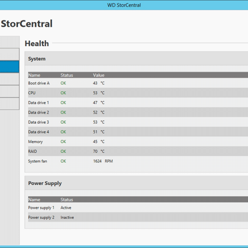Click the 'Active' power supply status
The image size is (248, 248).
pos(66,208)
